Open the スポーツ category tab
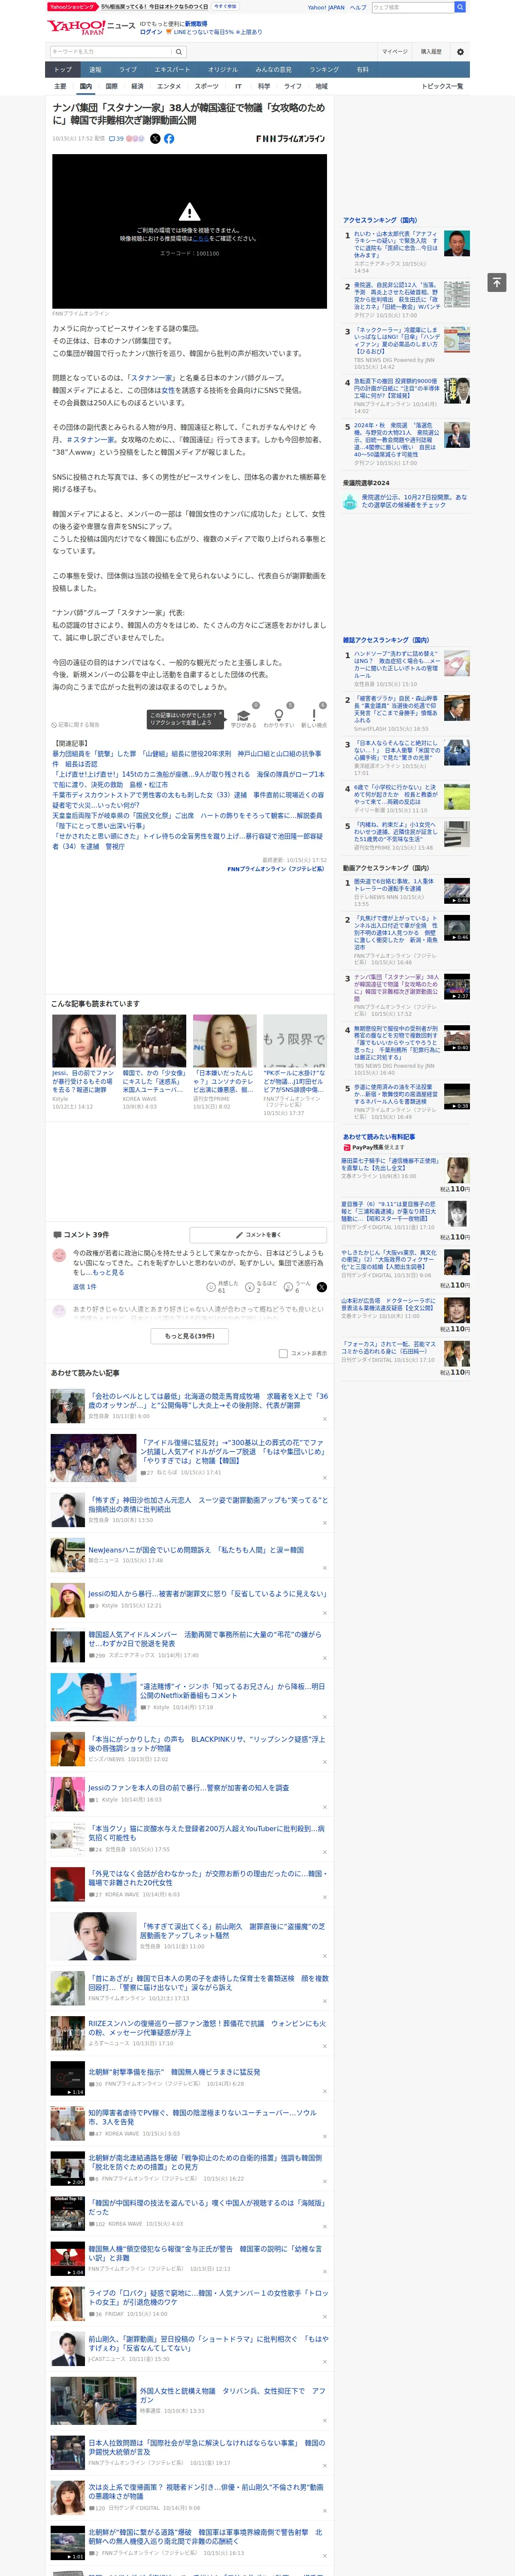Viewport: 515px width, 2576px height. pyautogui.click(x=206, y=86)
